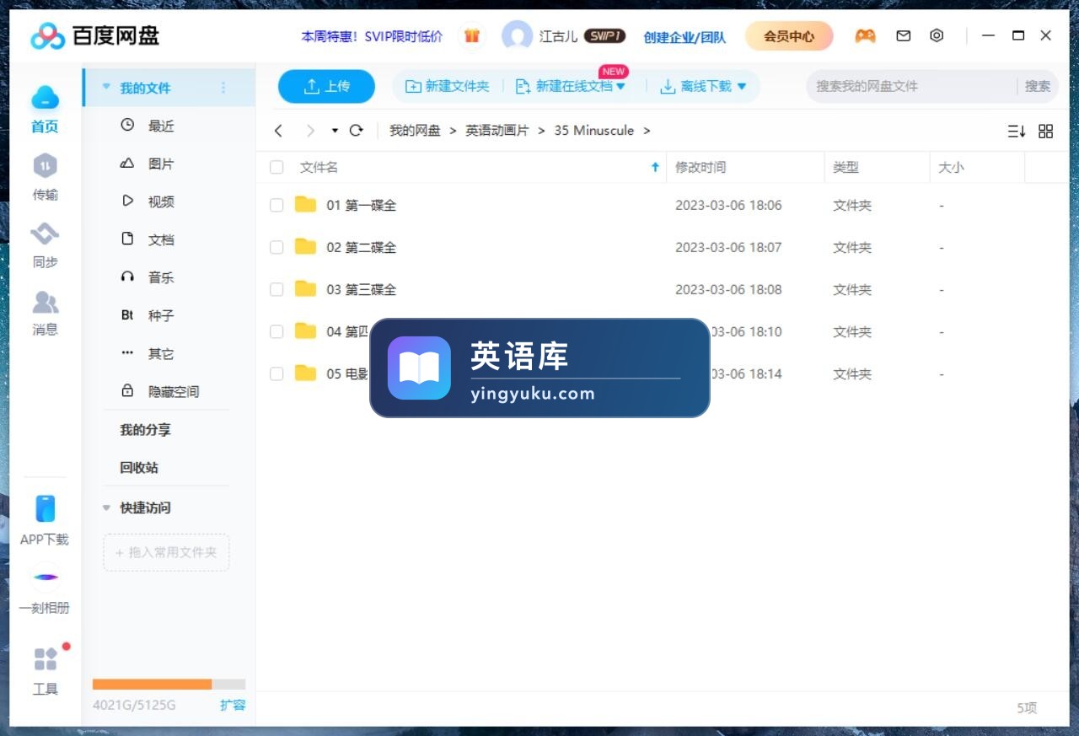Check the box for the 05 folder row
1079x736 pixels.
click(x=276, y=373)
